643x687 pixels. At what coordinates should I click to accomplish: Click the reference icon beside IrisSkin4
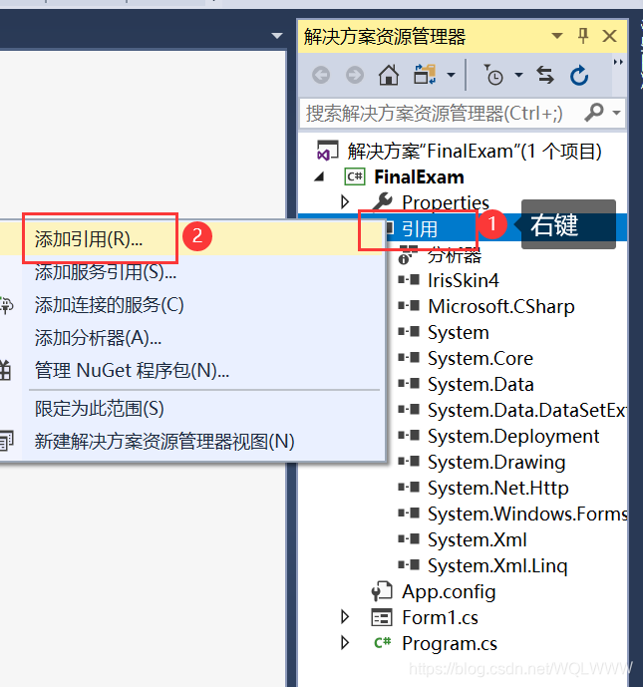409,280
